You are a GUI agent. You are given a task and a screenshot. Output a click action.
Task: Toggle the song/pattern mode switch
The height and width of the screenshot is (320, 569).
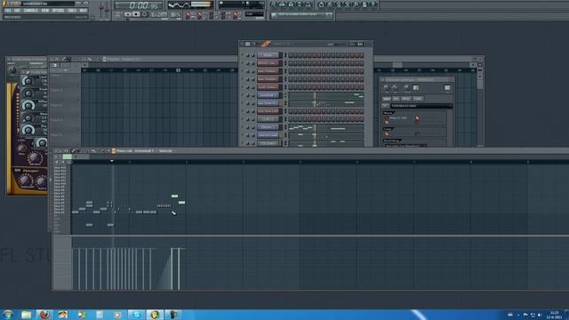[117, 14]
